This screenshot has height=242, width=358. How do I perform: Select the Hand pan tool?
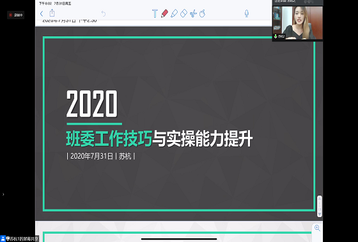202,13
